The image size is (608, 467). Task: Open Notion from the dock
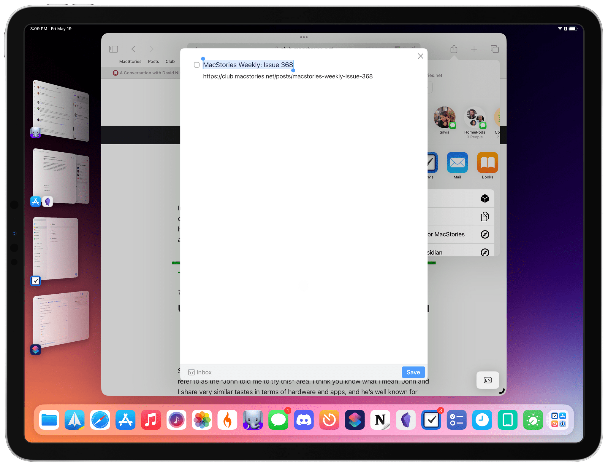[380, 420]
